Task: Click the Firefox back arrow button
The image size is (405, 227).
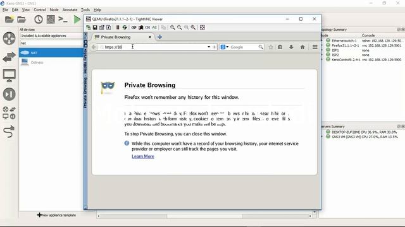Action: click(x=94, y=47)
